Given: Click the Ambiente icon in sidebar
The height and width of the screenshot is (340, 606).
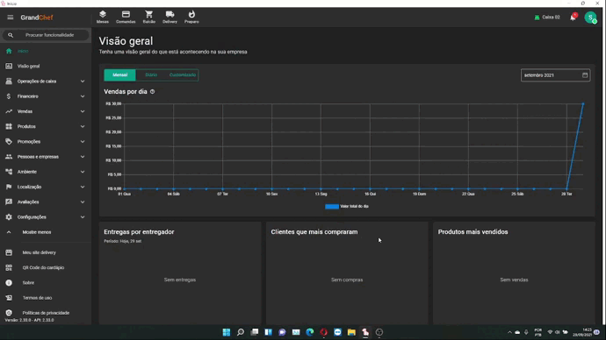Looking at the screenshot, I should 9,172.
